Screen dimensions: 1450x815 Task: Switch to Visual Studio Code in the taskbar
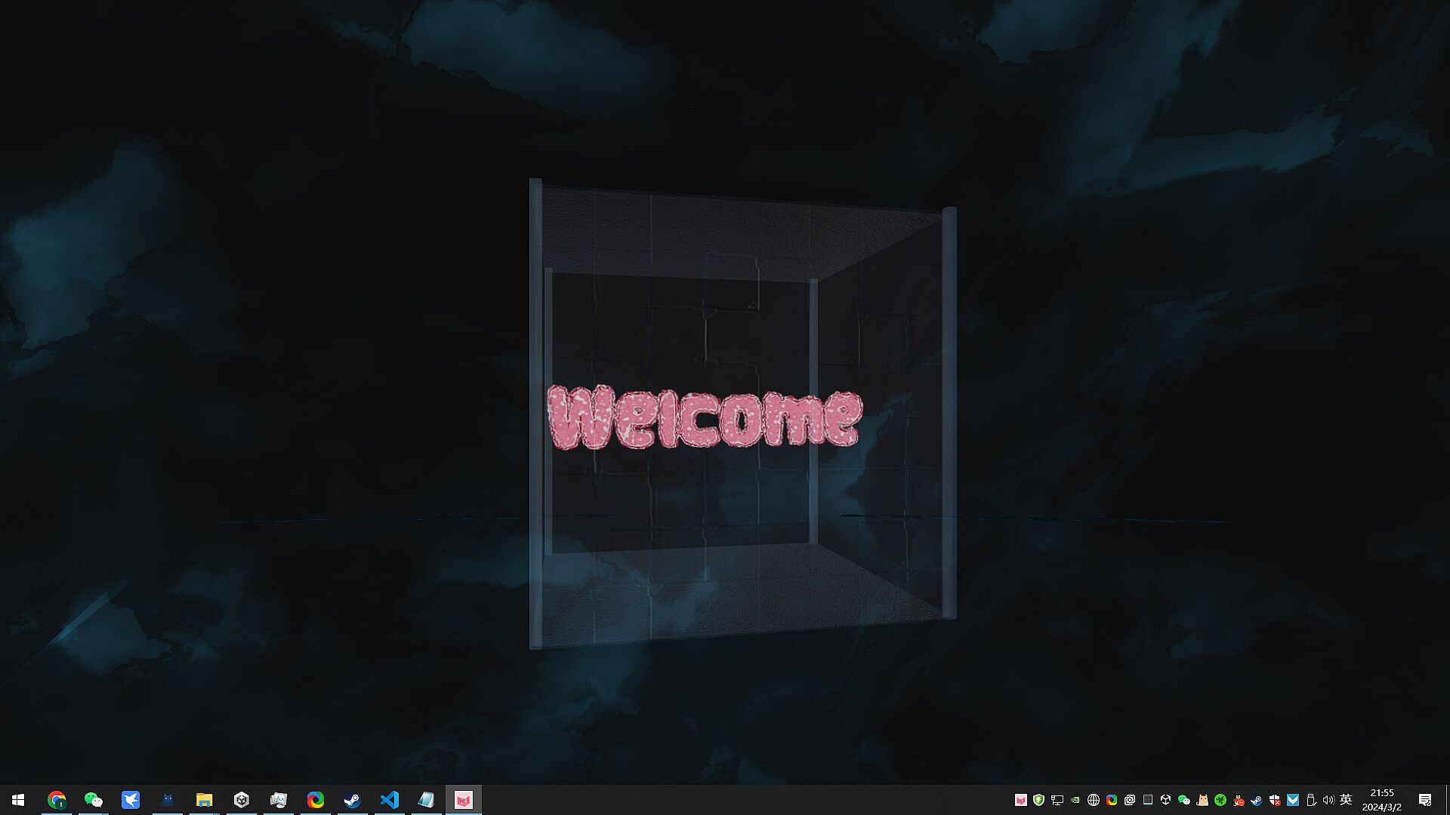(389, 800)
